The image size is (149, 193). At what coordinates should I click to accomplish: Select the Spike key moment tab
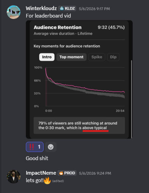97,57
